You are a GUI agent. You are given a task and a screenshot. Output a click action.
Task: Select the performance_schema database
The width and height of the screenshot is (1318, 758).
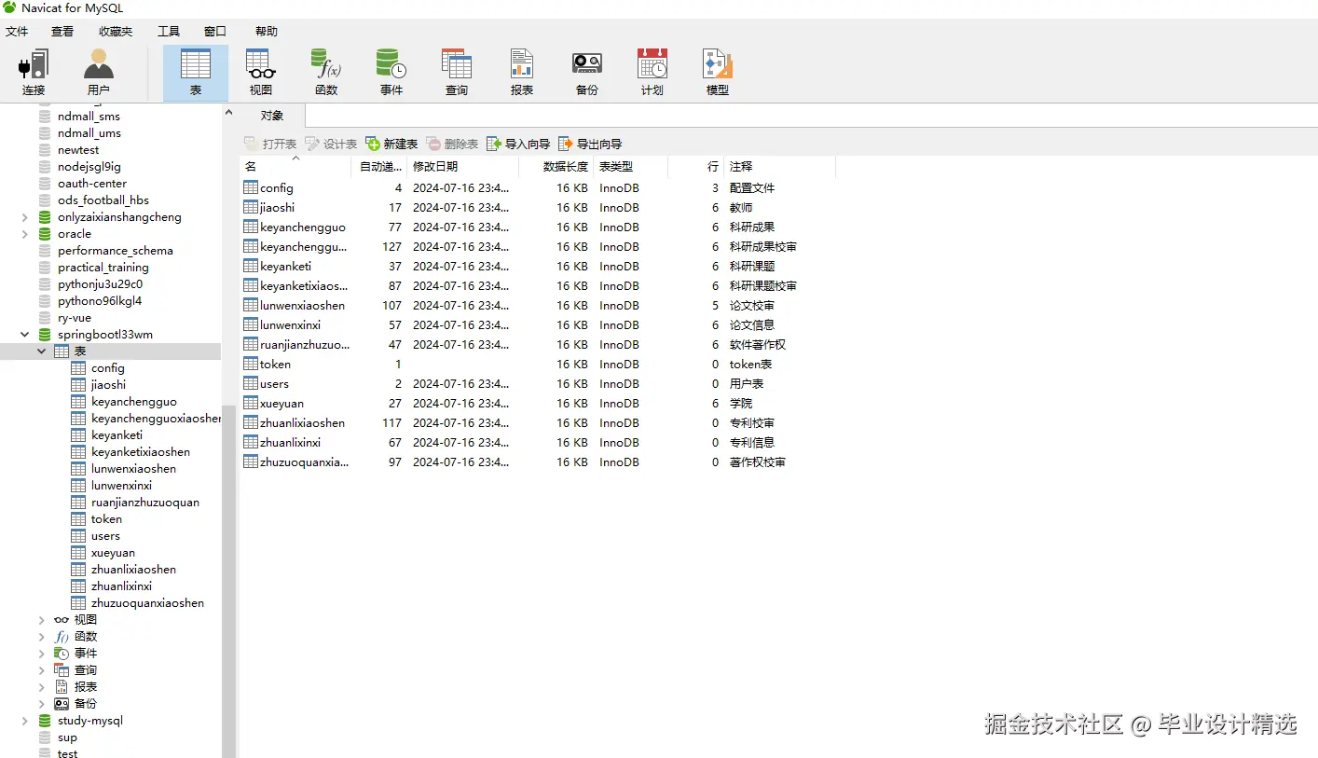point(115,251)
